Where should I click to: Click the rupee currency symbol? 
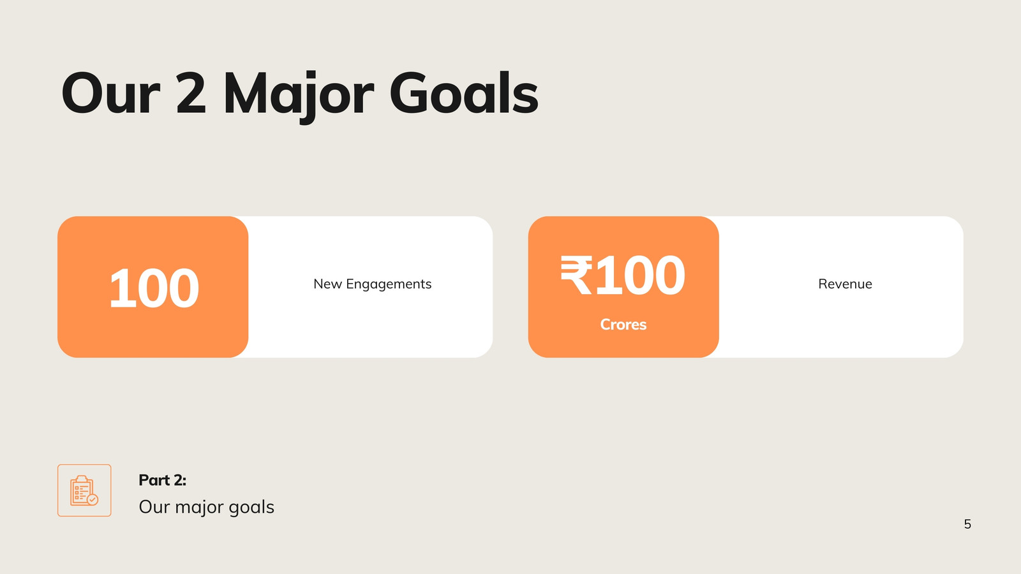577,276
